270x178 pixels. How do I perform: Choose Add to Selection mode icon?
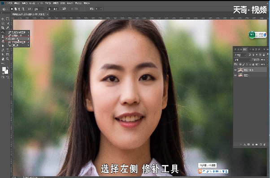pyautogui.click(x=16, y=9)
